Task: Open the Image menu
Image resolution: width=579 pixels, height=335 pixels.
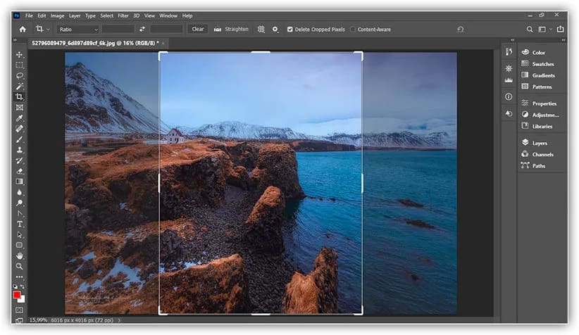Action: (57, 16)
